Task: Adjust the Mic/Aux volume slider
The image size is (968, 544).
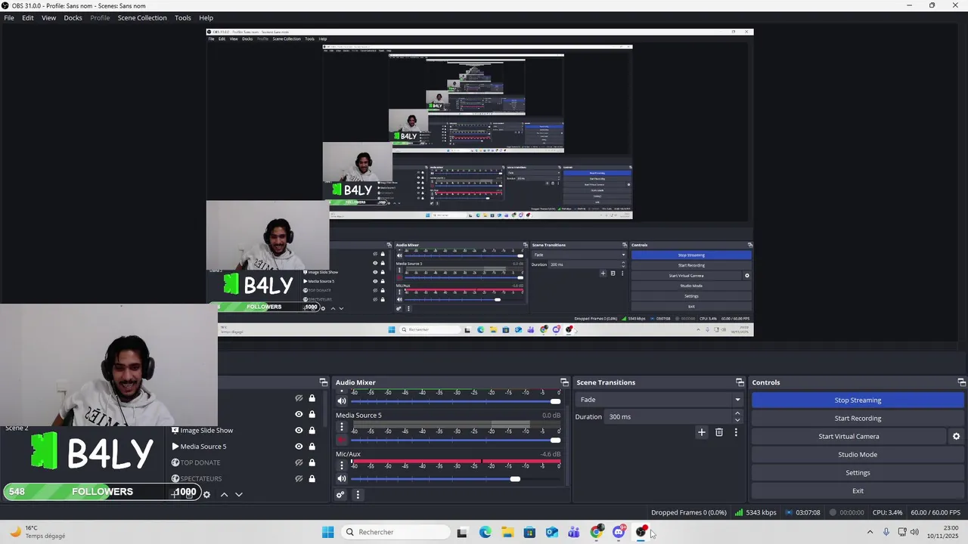Action: coord(515,479)
